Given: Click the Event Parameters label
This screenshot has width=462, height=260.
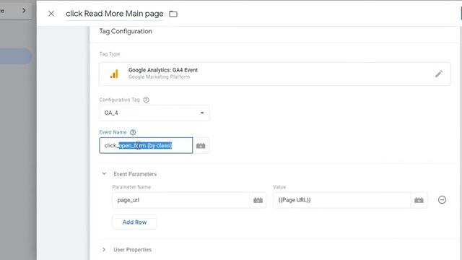Looking at the screenshot, I should click(135, 174).
